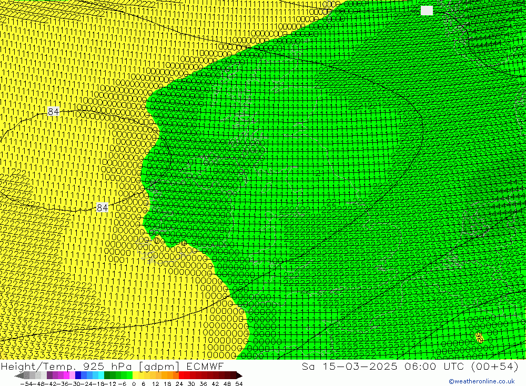Select the bright red legend swatch above 24
Viewport: 526px width, 386px height.
pos(181,375)
